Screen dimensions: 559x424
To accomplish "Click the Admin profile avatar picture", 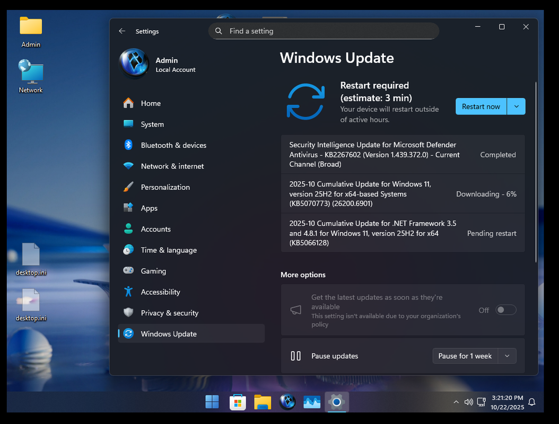I will (134, 63).
